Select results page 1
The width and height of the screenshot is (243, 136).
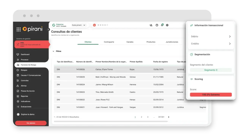(135, 117)
